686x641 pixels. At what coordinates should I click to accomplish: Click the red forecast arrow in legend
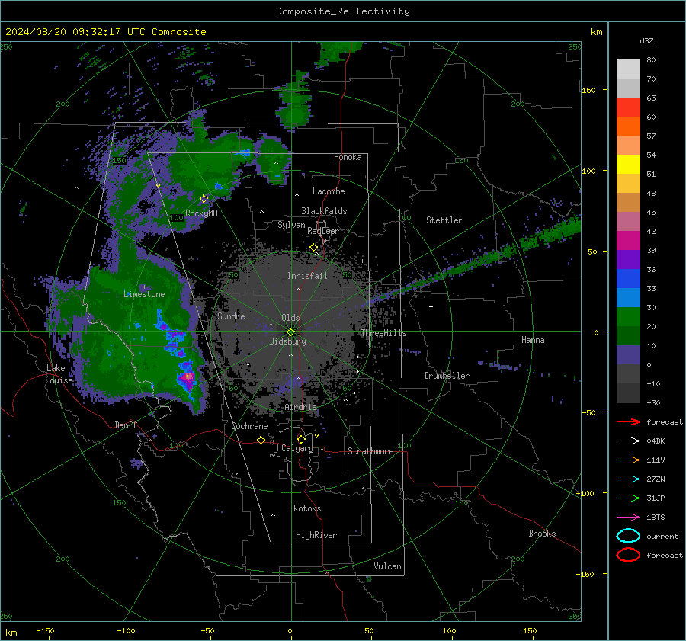pos(628,421)
